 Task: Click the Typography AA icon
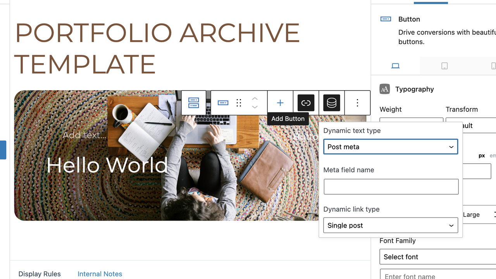384,89
